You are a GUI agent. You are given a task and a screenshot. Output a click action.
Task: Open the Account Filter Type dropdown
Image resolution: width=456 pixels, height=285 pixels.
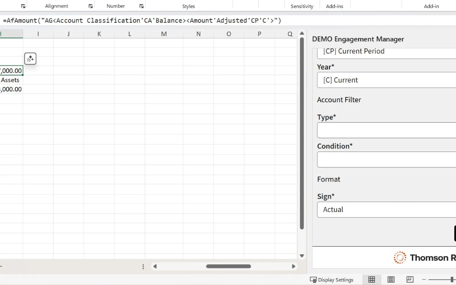coord(386,130)
